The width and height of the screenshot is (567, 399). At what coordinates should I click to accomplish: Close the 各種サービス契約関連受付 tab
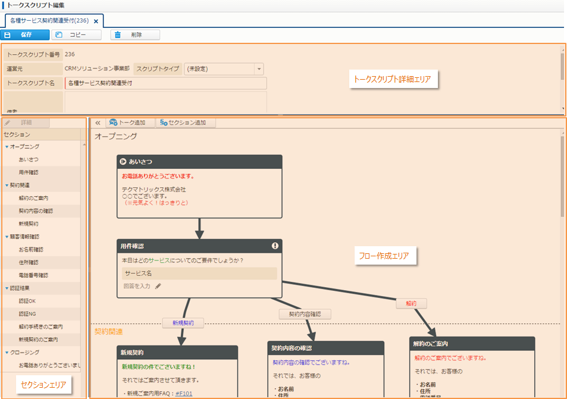coord(96,21)
